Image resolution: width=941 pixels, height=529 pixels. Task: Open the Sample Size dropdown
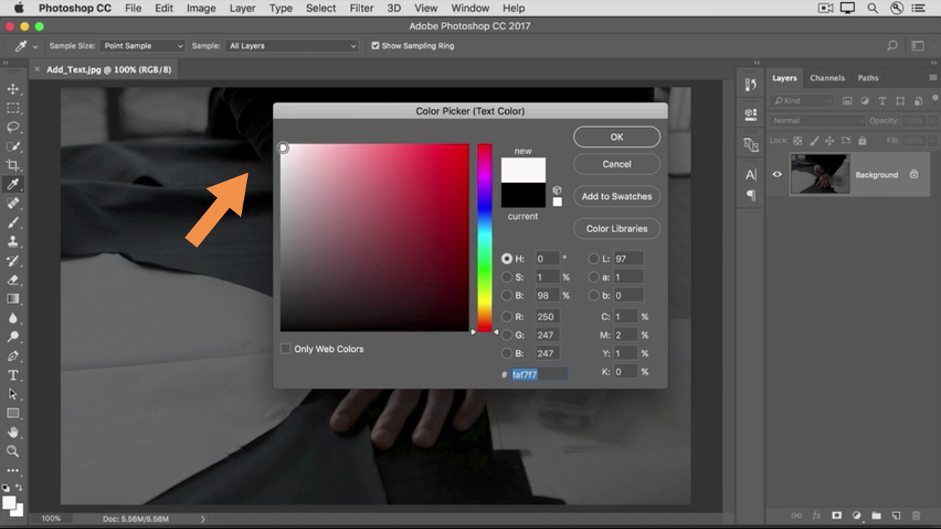[143, 46]
